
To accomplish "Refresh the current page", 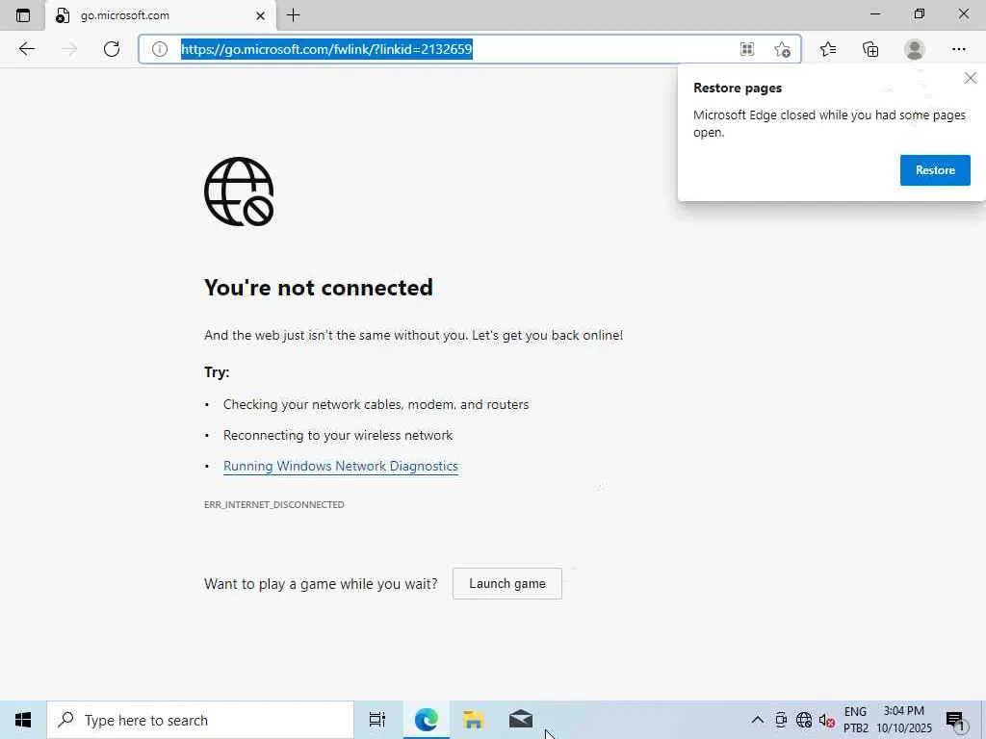I will [x=112, y=49].
